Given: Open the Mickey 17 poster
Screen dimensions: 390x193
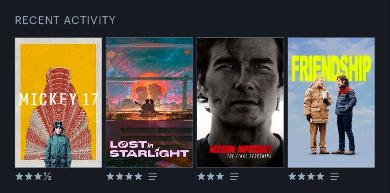Looking at the screenshot, I should [58, 102].
